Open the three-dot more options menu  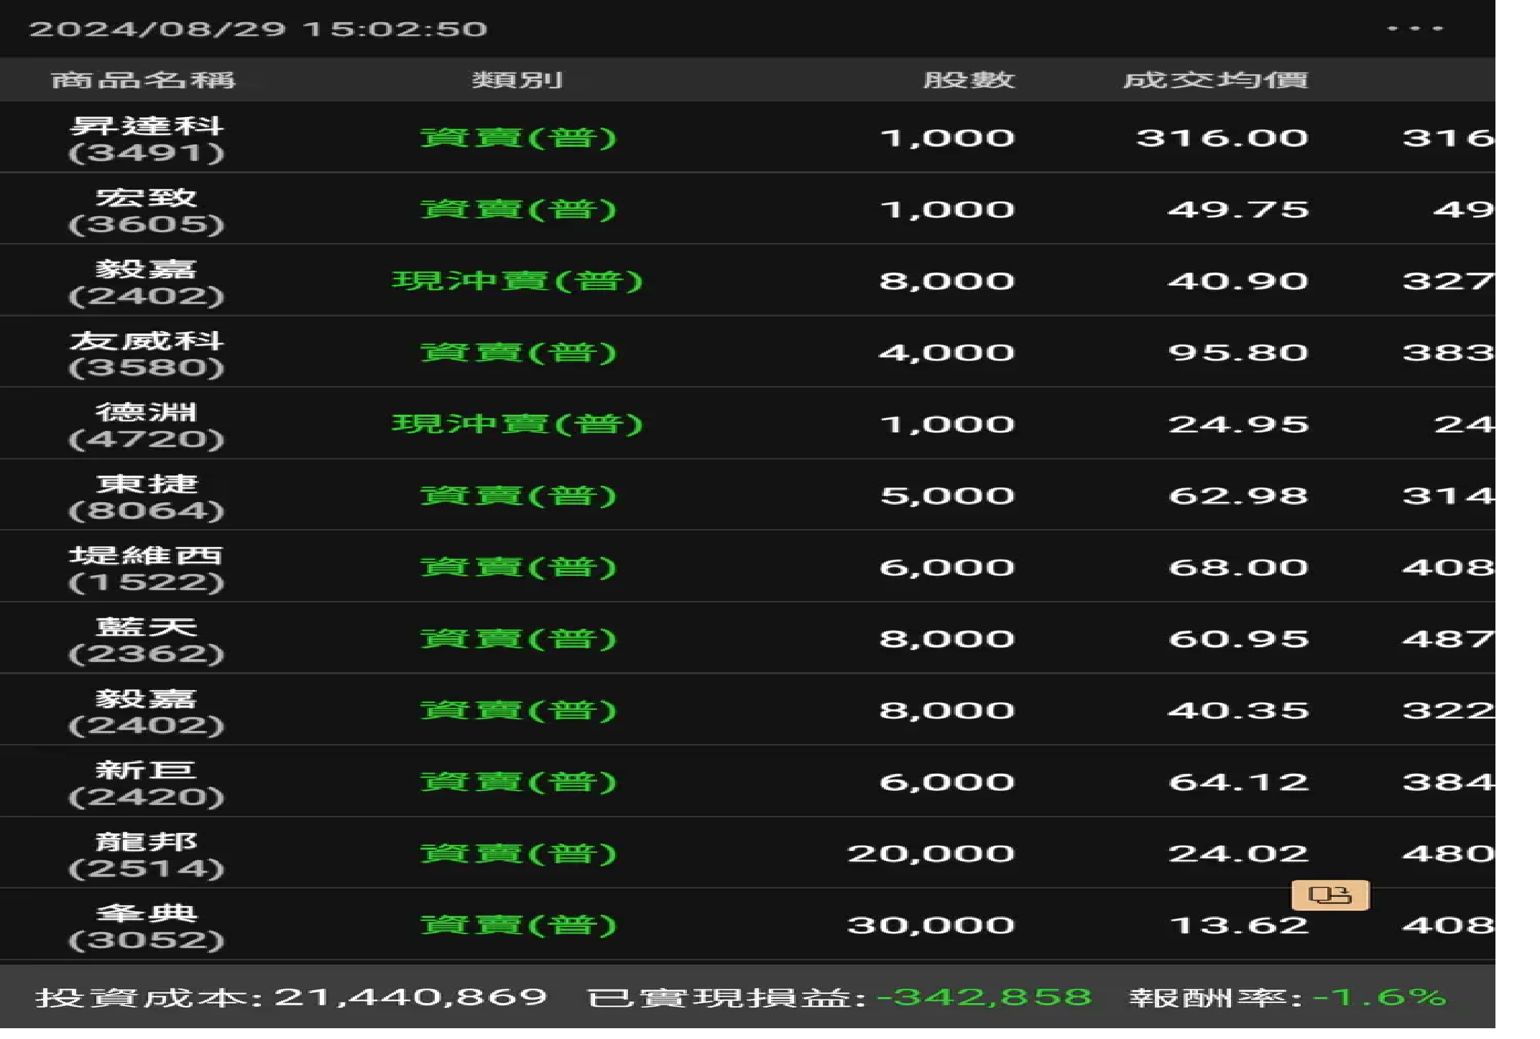pyautogui.click(x=1414, y=29)
